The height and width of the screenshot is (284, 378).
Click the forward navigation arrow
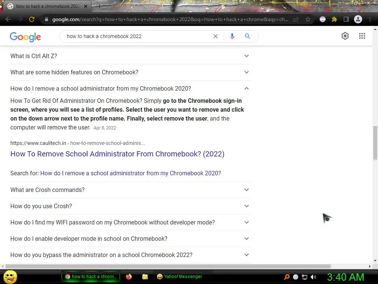20,19
